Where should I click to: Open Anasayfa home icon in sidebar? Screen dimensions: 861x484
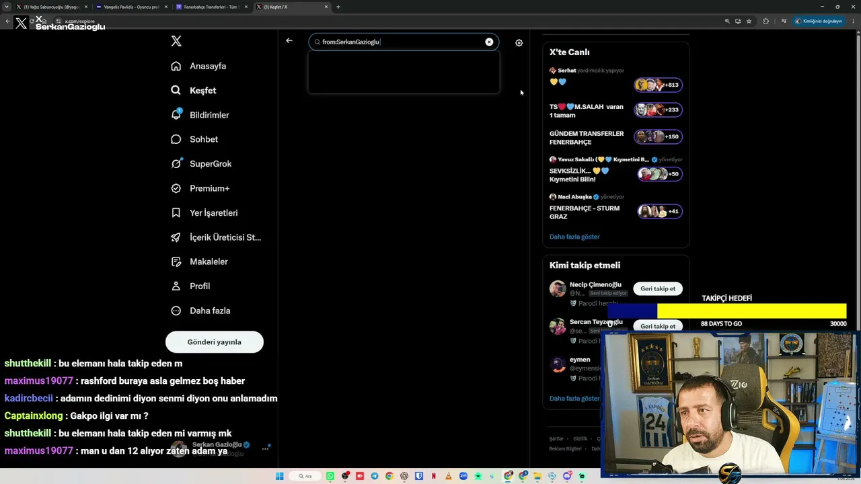176,66
